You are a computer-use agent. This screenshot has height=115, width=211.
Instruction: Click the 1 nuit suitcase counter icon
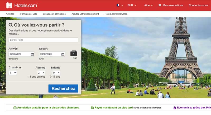(74, 53)
